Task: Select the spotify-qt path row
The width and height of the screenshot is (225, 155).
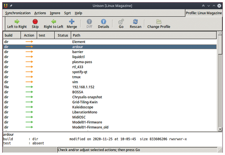Action: click(x=110, y=72)
